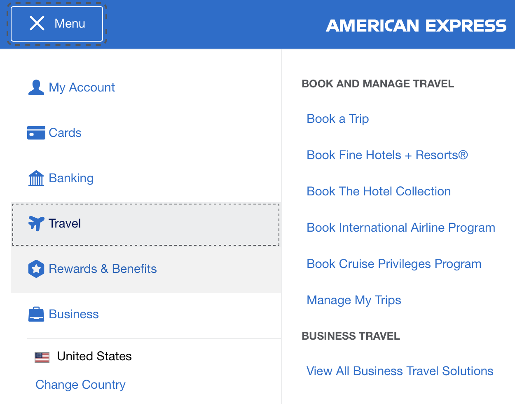515x404 pixels.
Task: Open the My Account menu entry
Action: [82, 87]
